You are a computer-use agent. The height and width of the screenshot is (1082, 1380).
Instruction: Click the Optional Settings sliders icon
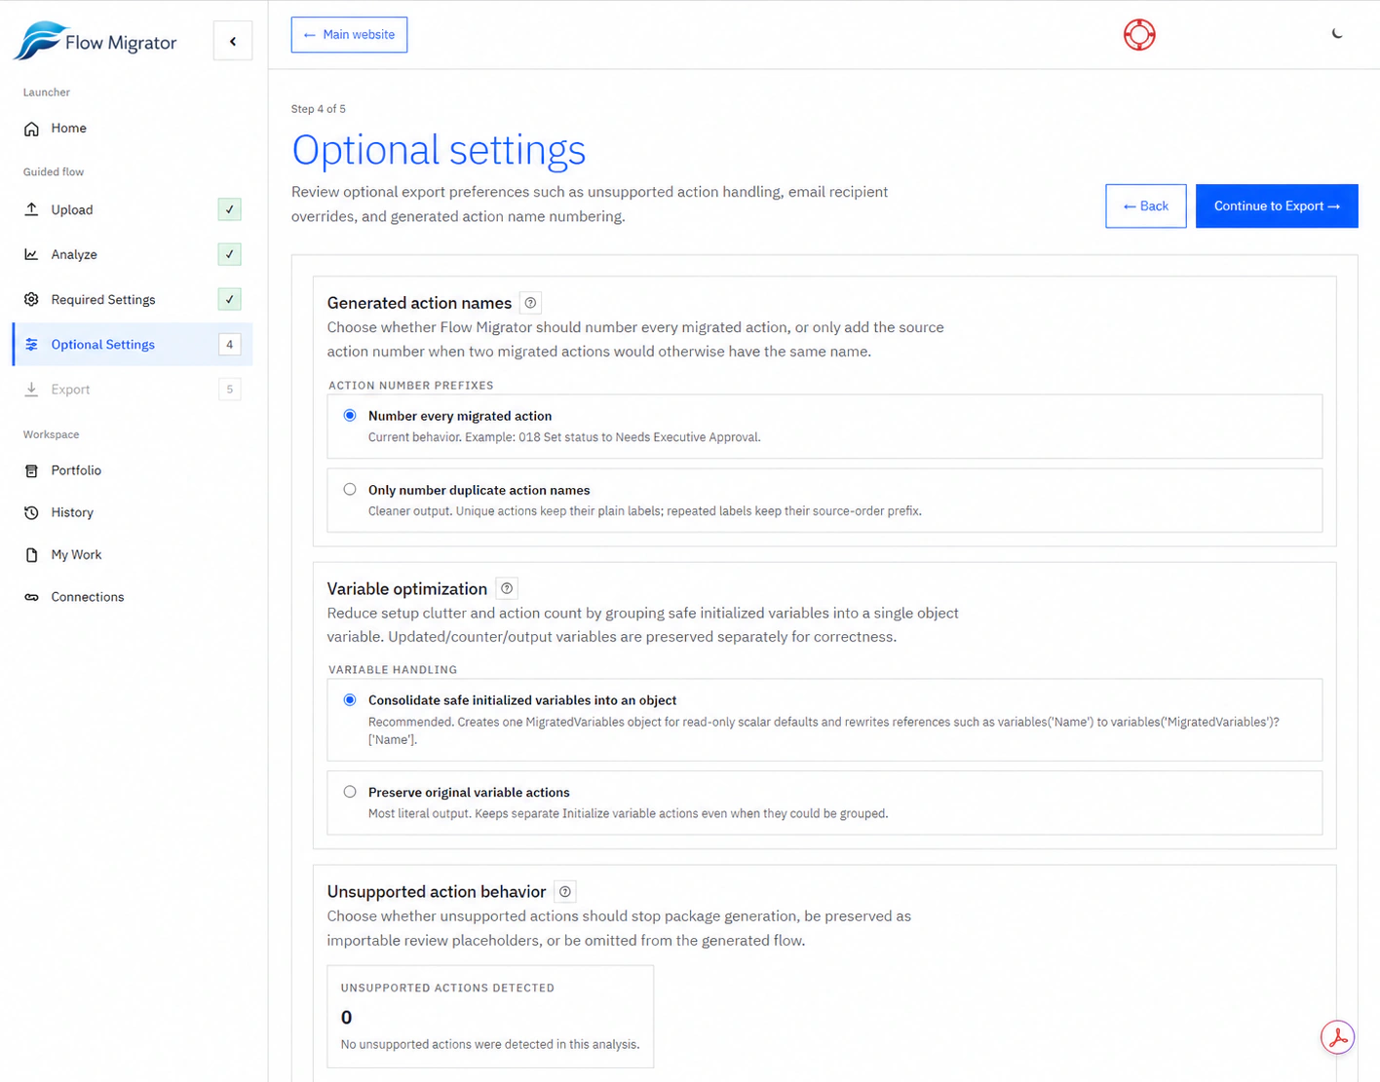(31, 344)
